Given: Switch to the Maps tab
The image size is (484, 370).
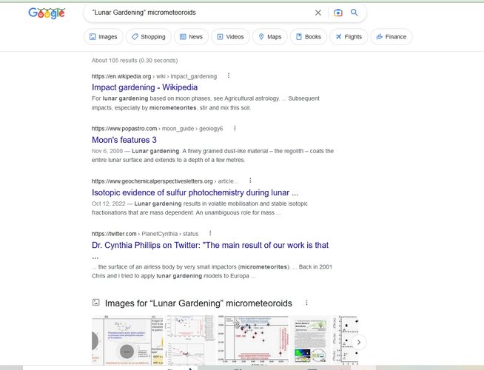Looking at the screenshot, I should pos(270,37).
